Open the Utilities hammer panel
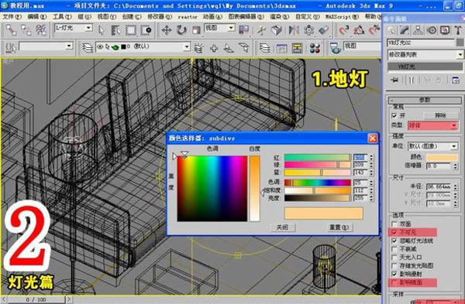465x304 pixels. click(458, 30)
